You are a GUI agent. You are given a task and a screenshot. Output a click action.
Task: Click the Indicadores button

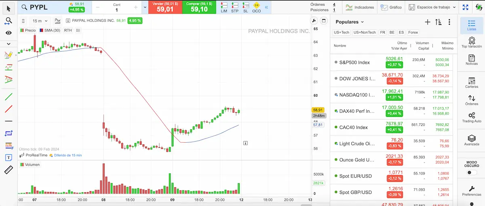[x=360, y=7]
